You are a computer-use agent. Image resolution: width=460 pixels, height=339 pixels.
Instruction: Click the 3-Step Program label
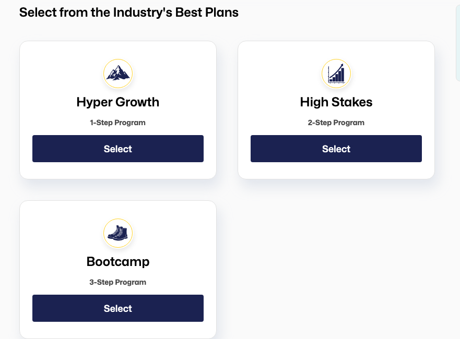click(118, 282)
